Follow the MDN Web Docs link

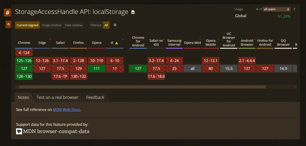[x=66, y=110]
